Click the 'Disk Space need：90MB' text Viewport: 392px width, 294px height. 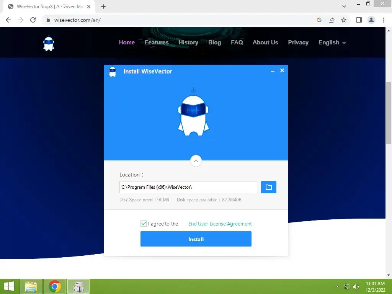(x=144, y=200)
